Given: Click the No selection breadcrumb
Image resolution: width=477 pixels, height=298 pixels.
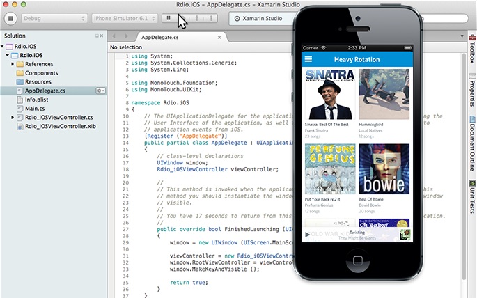Looking at the screenshot, I should (126, 47).
